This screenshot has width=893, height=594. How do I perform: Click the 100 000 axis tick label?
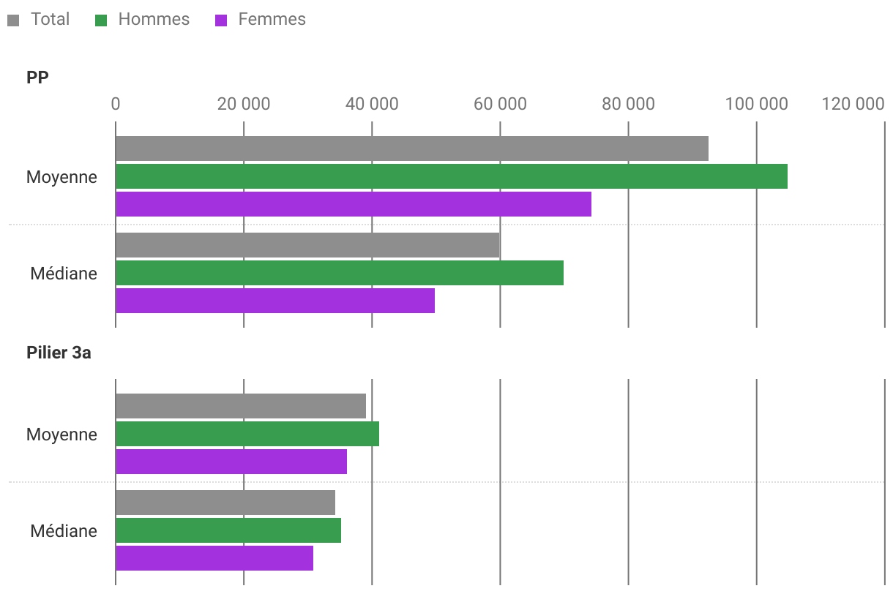(x=756, y=104)
